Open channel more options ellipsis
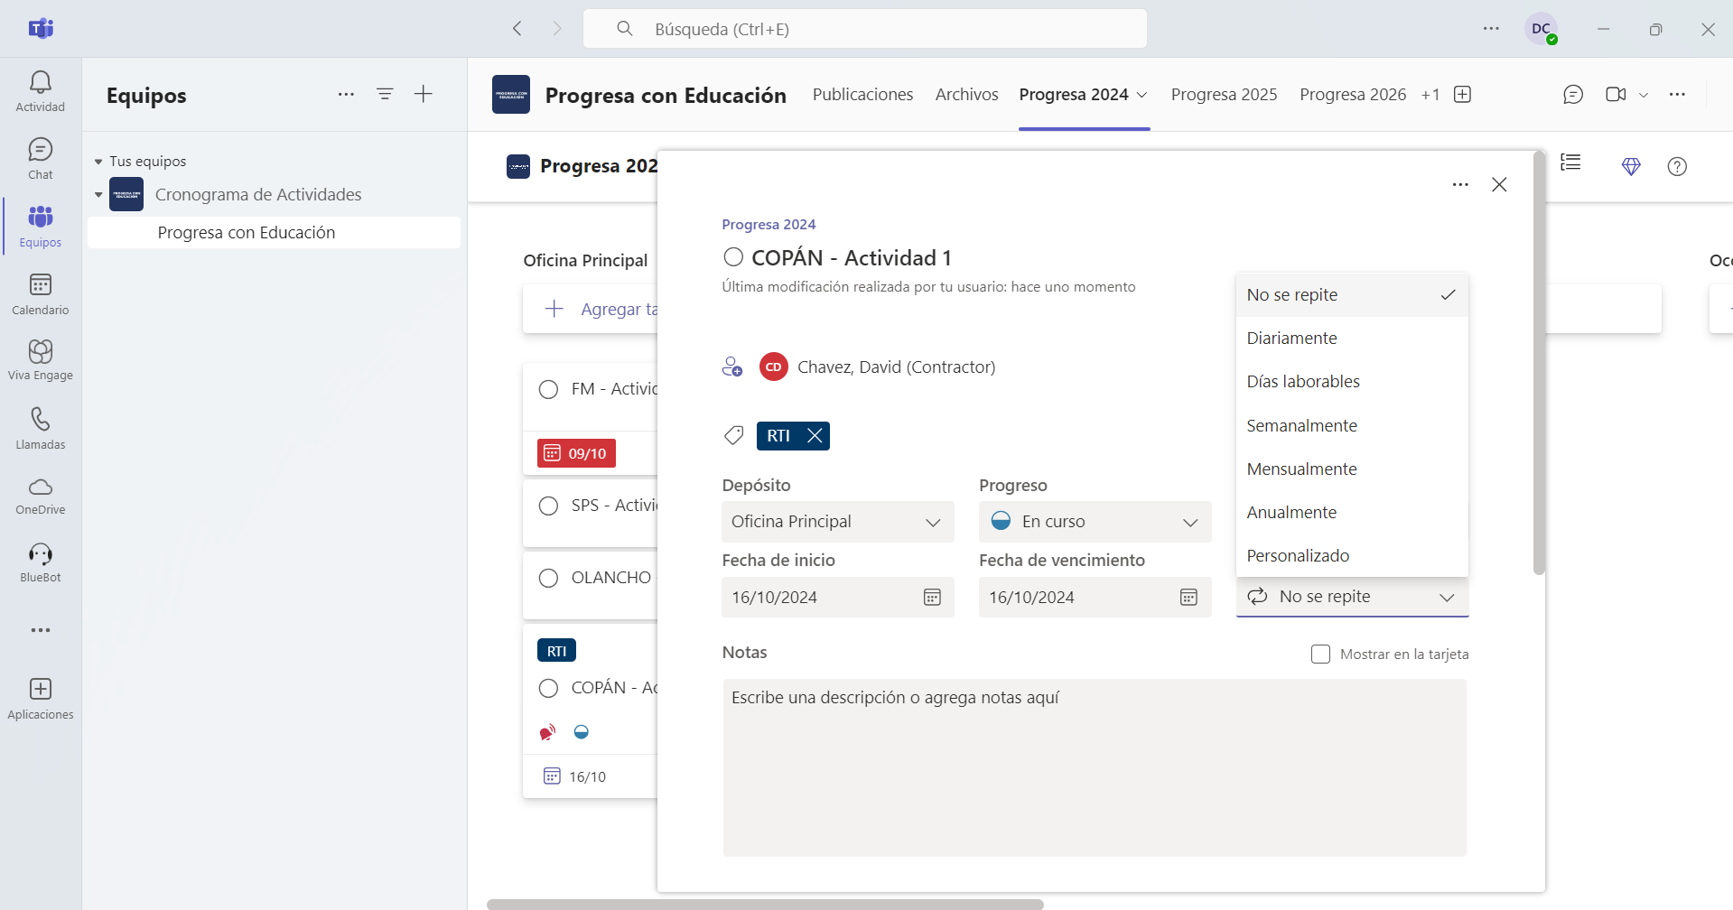Screen dimensions: 1733x910 tap(1677, 95)
